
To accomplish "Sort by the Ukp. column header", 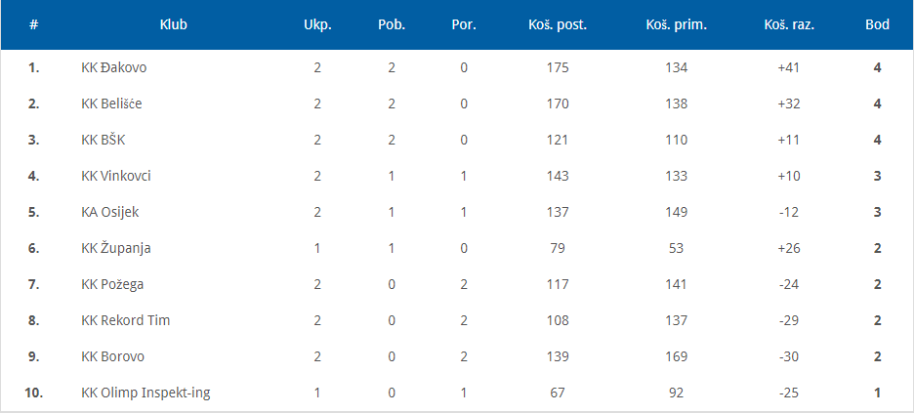I will tap(317, 24).
